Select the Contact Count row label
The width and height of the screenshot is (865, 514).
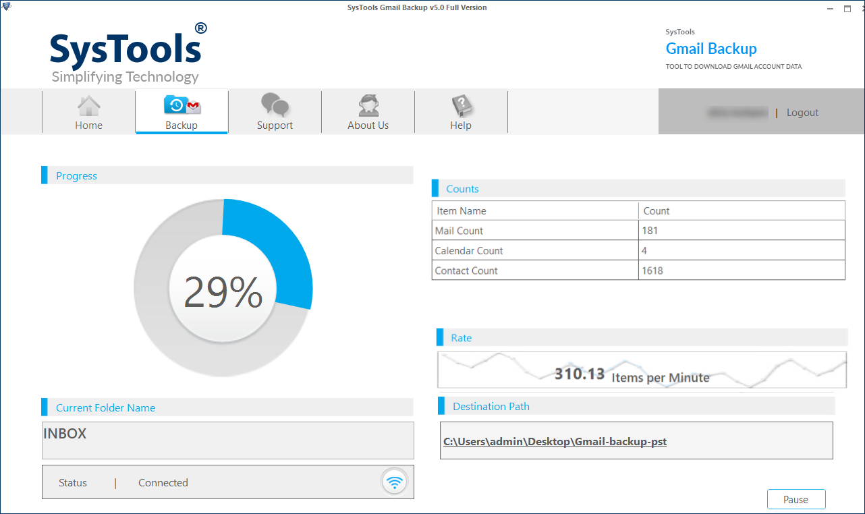(x=466, y=270)
